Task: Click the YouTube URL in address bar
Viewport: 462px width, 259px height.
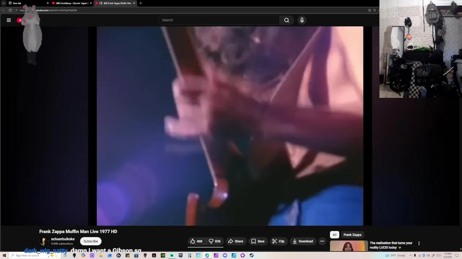Action: click(x=48, y=10)
